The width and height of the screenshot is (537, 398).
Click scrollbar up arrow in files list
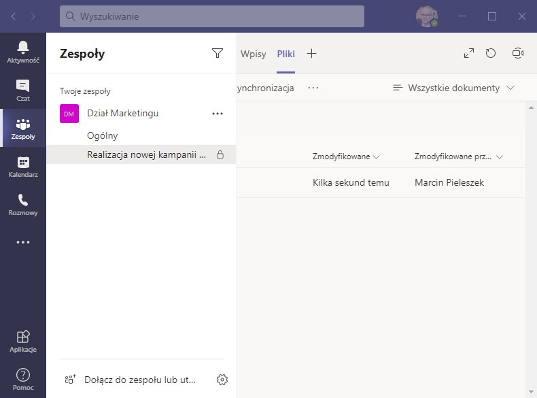531,107
